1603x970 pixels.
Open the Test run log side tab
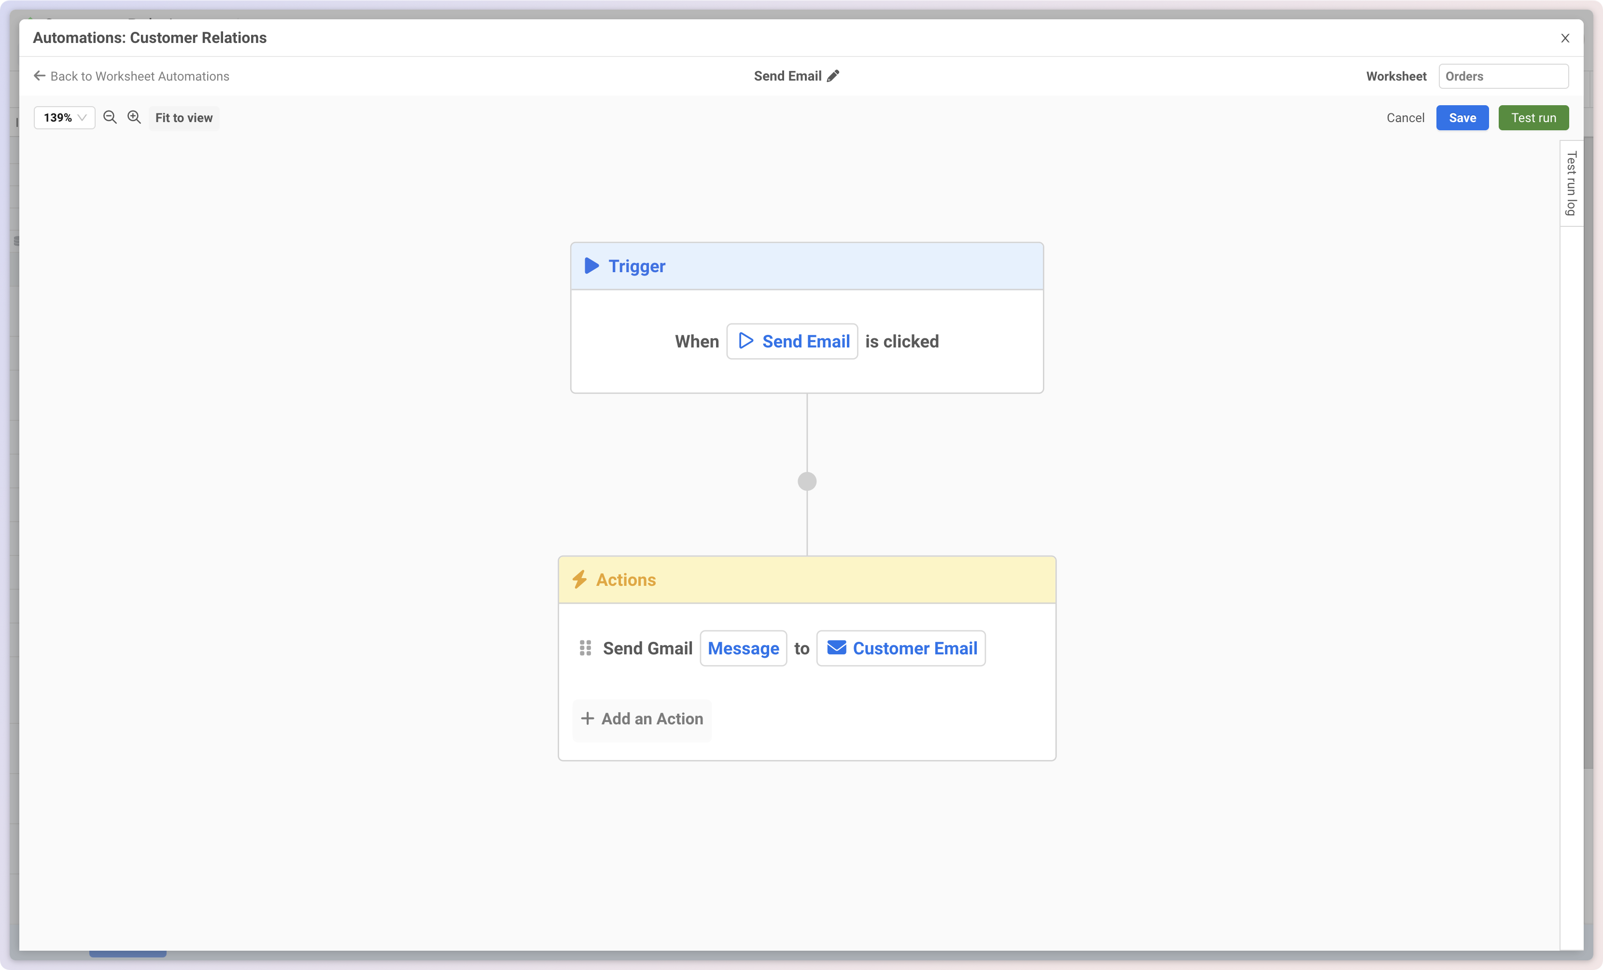pyautogui.click(x=1571, y=184)
